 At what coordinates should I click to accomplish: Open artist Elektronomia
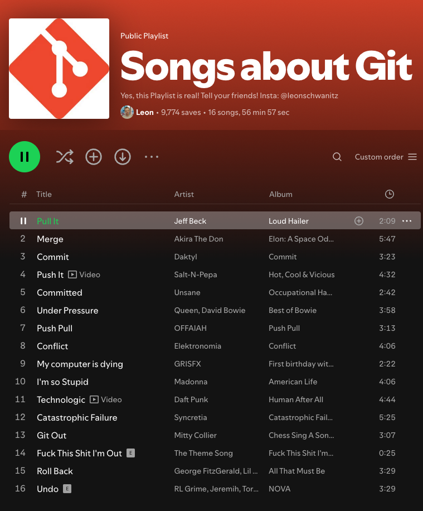198,346
